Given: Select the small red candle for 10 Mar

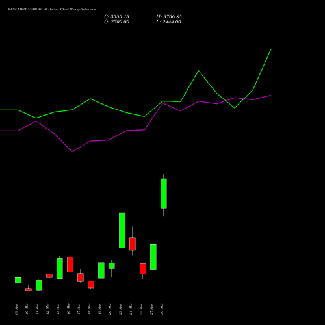Looking at the screenshot, I should click(29, 289).
